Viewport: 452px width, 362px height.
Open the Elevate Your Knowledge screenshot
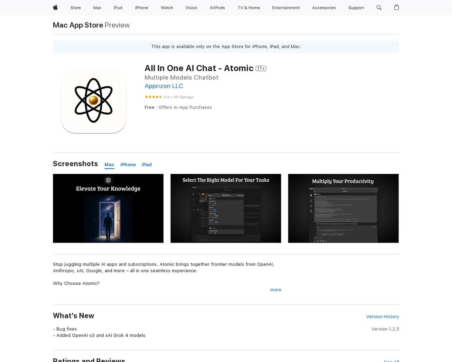108,208
